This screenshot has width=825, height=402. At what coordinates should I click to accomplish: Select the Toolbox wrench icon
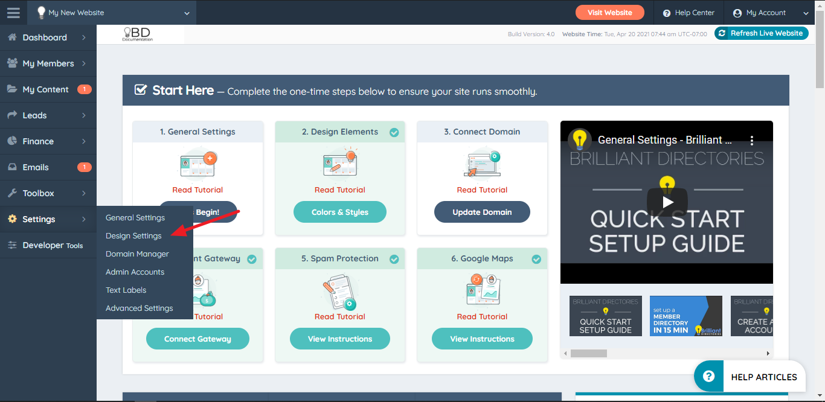[x=13, y=193]
